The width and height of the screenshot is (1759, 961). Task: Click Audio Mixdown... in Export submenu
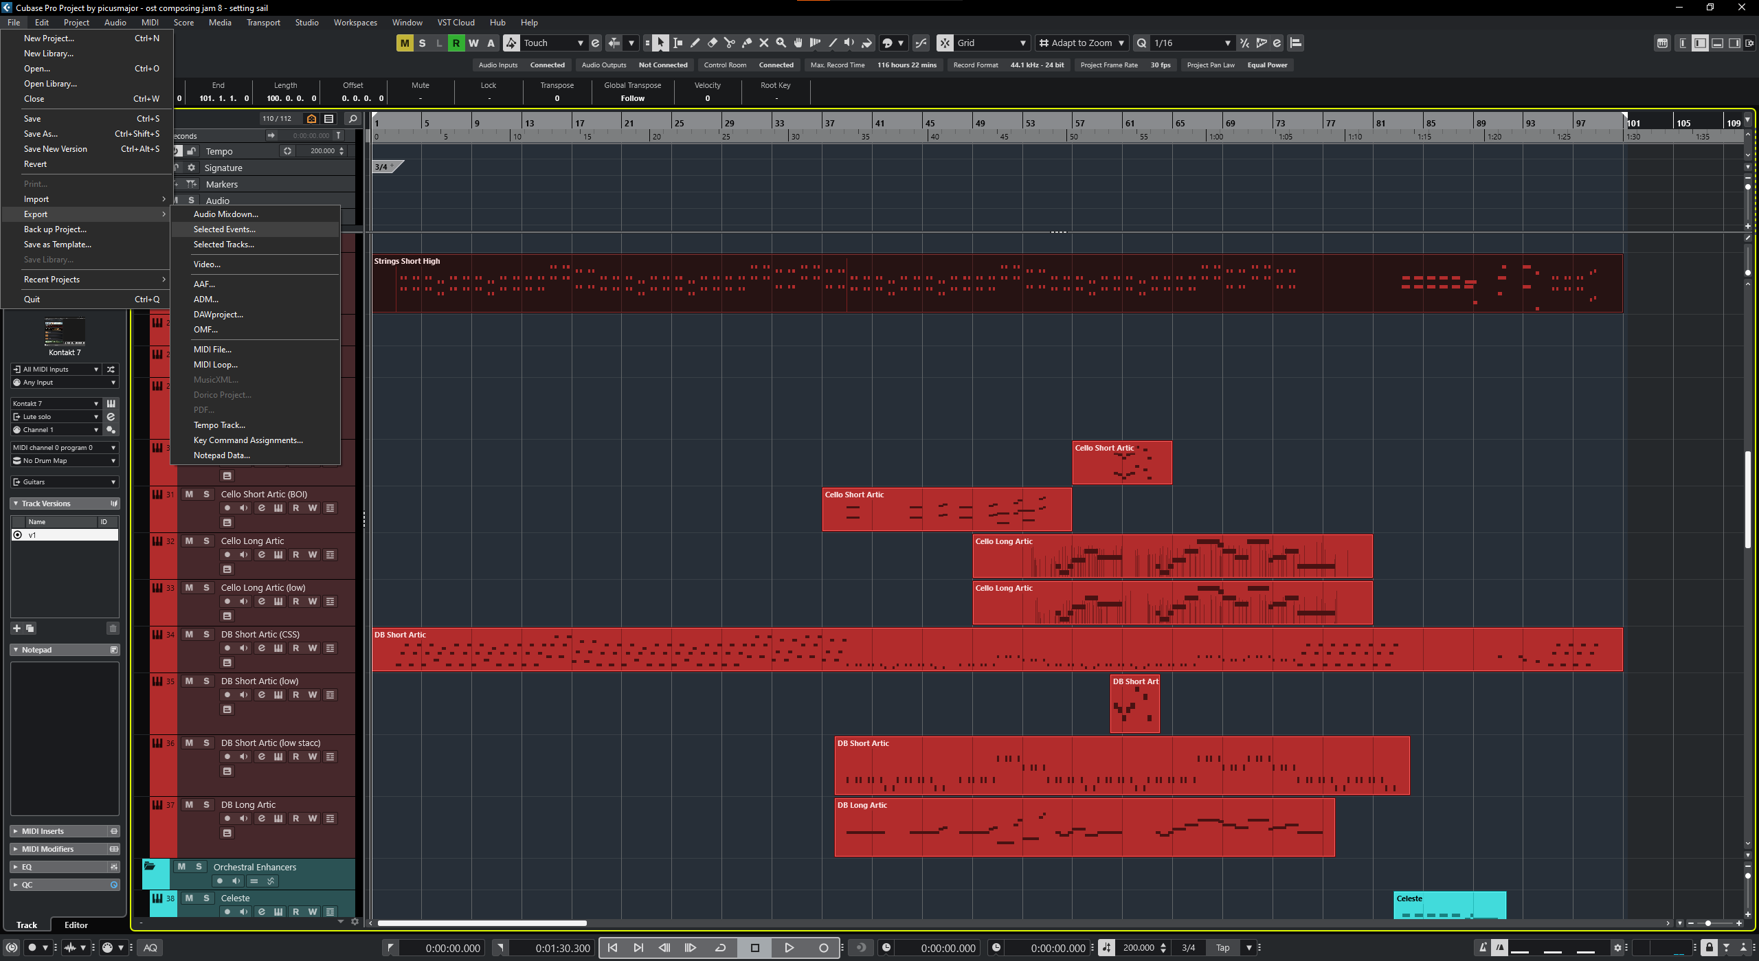click(x=225, y=214)
